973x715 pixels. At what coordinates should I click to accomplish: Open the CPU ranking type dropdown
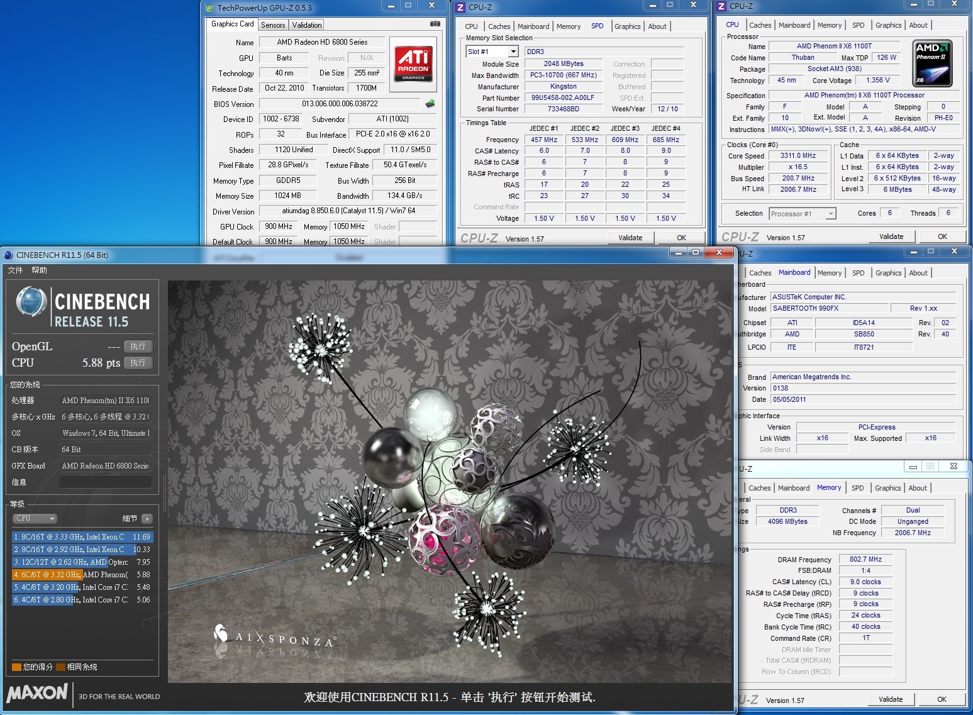(x=35, y=519)
